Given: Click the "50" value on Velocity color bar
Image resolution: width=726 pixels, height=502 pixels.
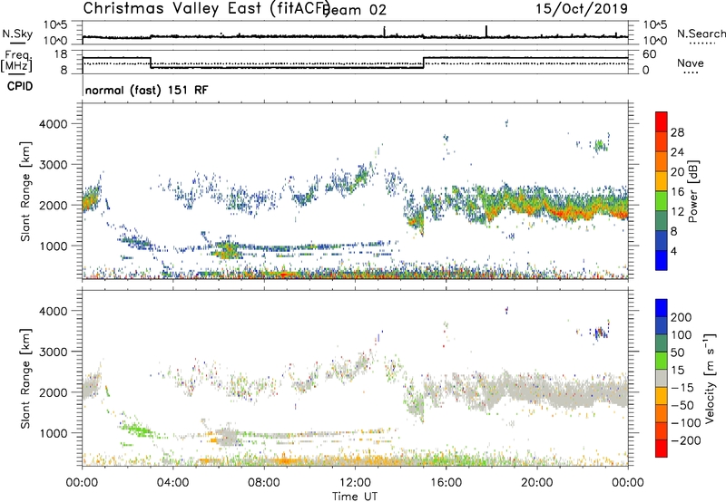Looking at the screenshot, I should click(677, 352).
